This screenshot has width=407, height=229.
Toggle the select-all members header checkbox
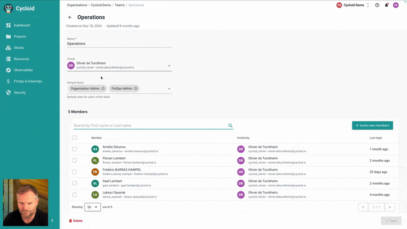[75, 138]
